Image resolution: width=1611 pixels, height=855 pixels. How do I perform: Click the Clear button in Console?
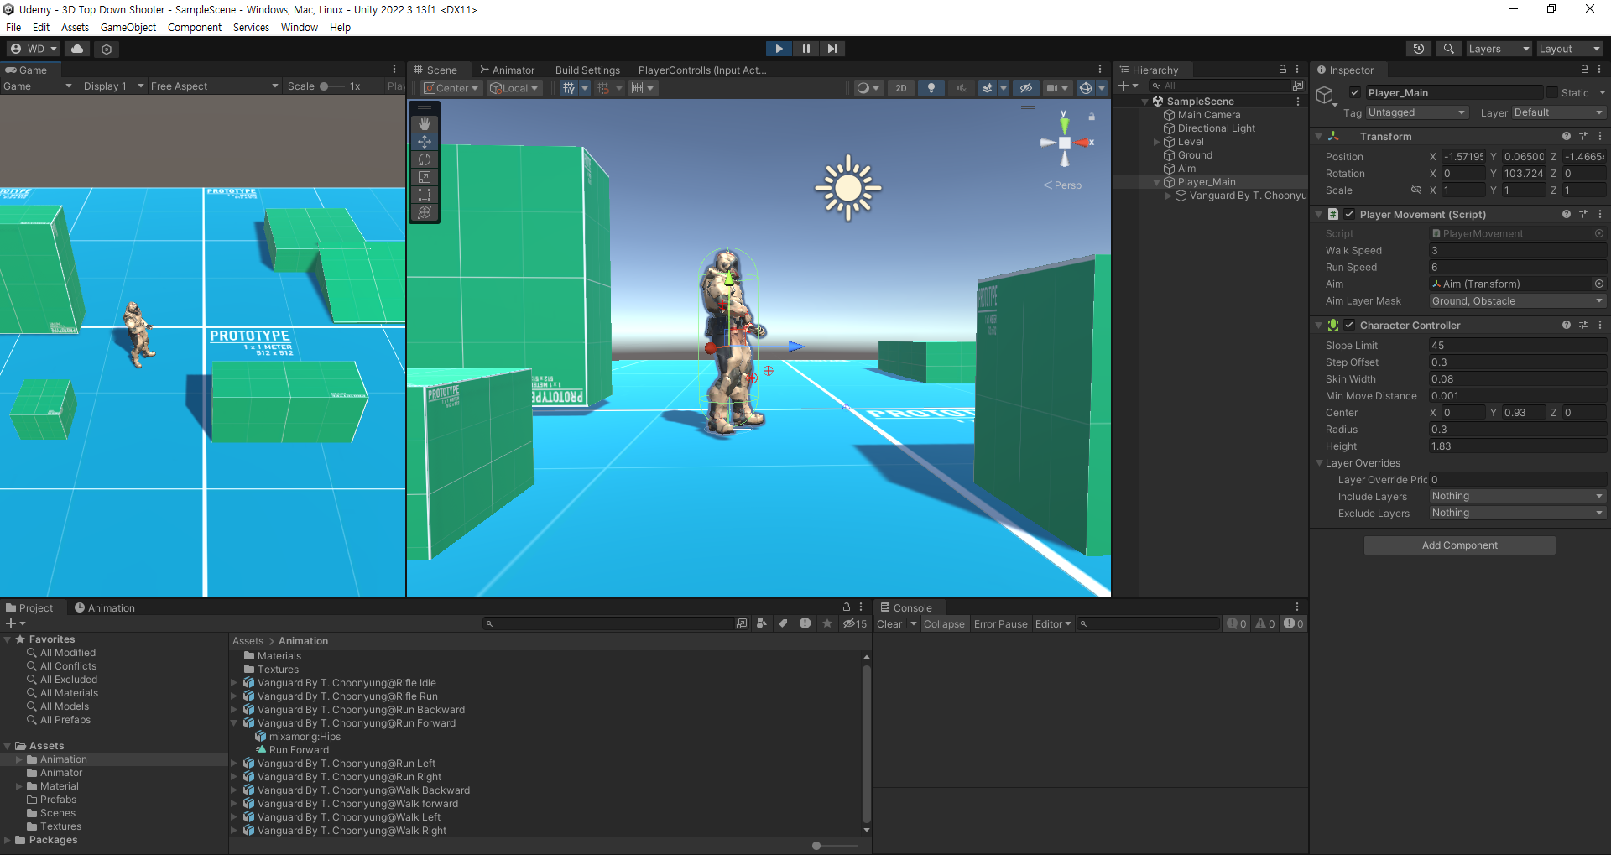(889, 623)
